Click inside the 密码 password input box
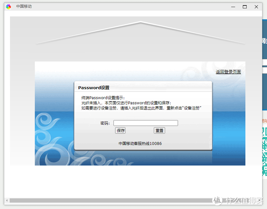This screenshot has width=267, height=209. (x=145, y=123)
